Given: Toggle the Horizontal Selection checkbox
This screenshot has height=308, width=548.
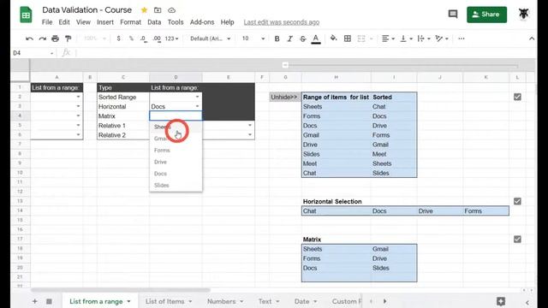Looking at the screenshot, I should [x=517, y=202].
